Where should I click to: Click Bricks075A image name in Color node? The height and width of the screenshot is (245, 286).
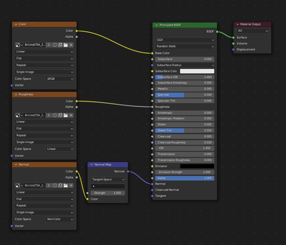pos(34,45)
